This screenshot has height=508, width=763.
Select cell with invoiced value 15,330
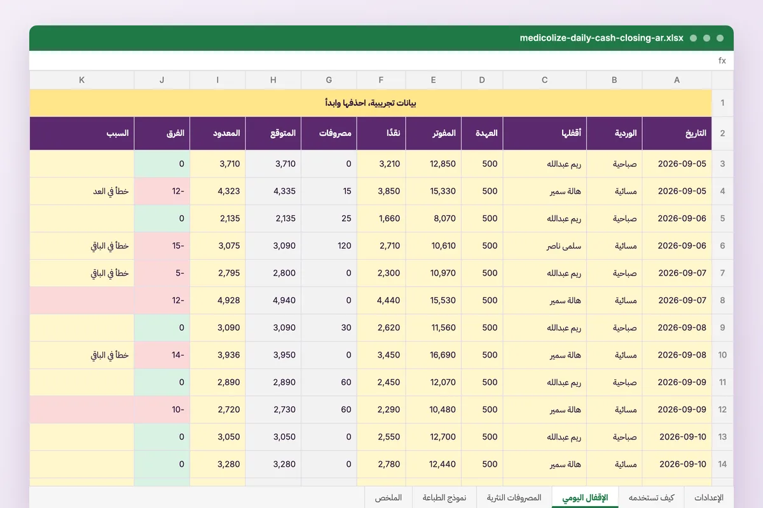[x=433, y=191]
